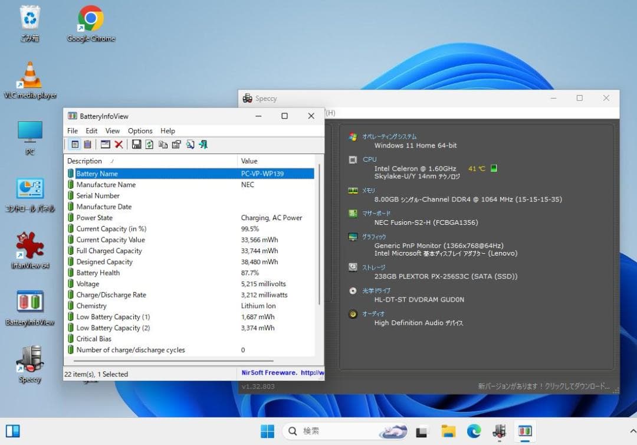
Task: Click the NirSoft Freeware download link
Action: (277, 373)
